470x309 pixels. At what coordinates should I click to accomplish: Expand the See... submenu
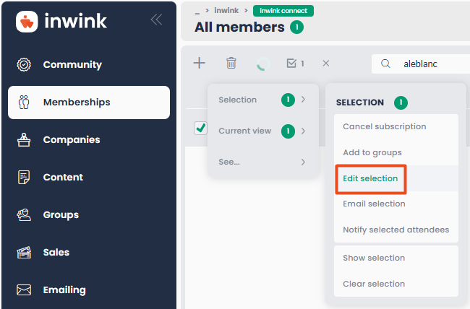[x=263, y=162]
